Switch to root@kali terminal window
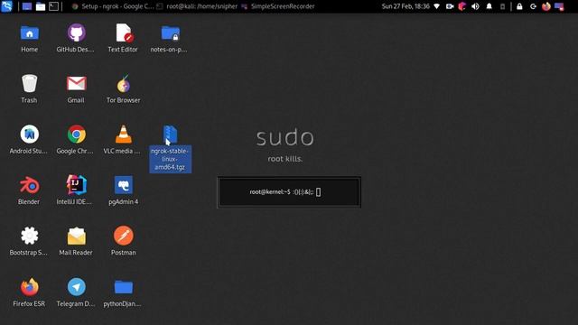 (197, 6)
